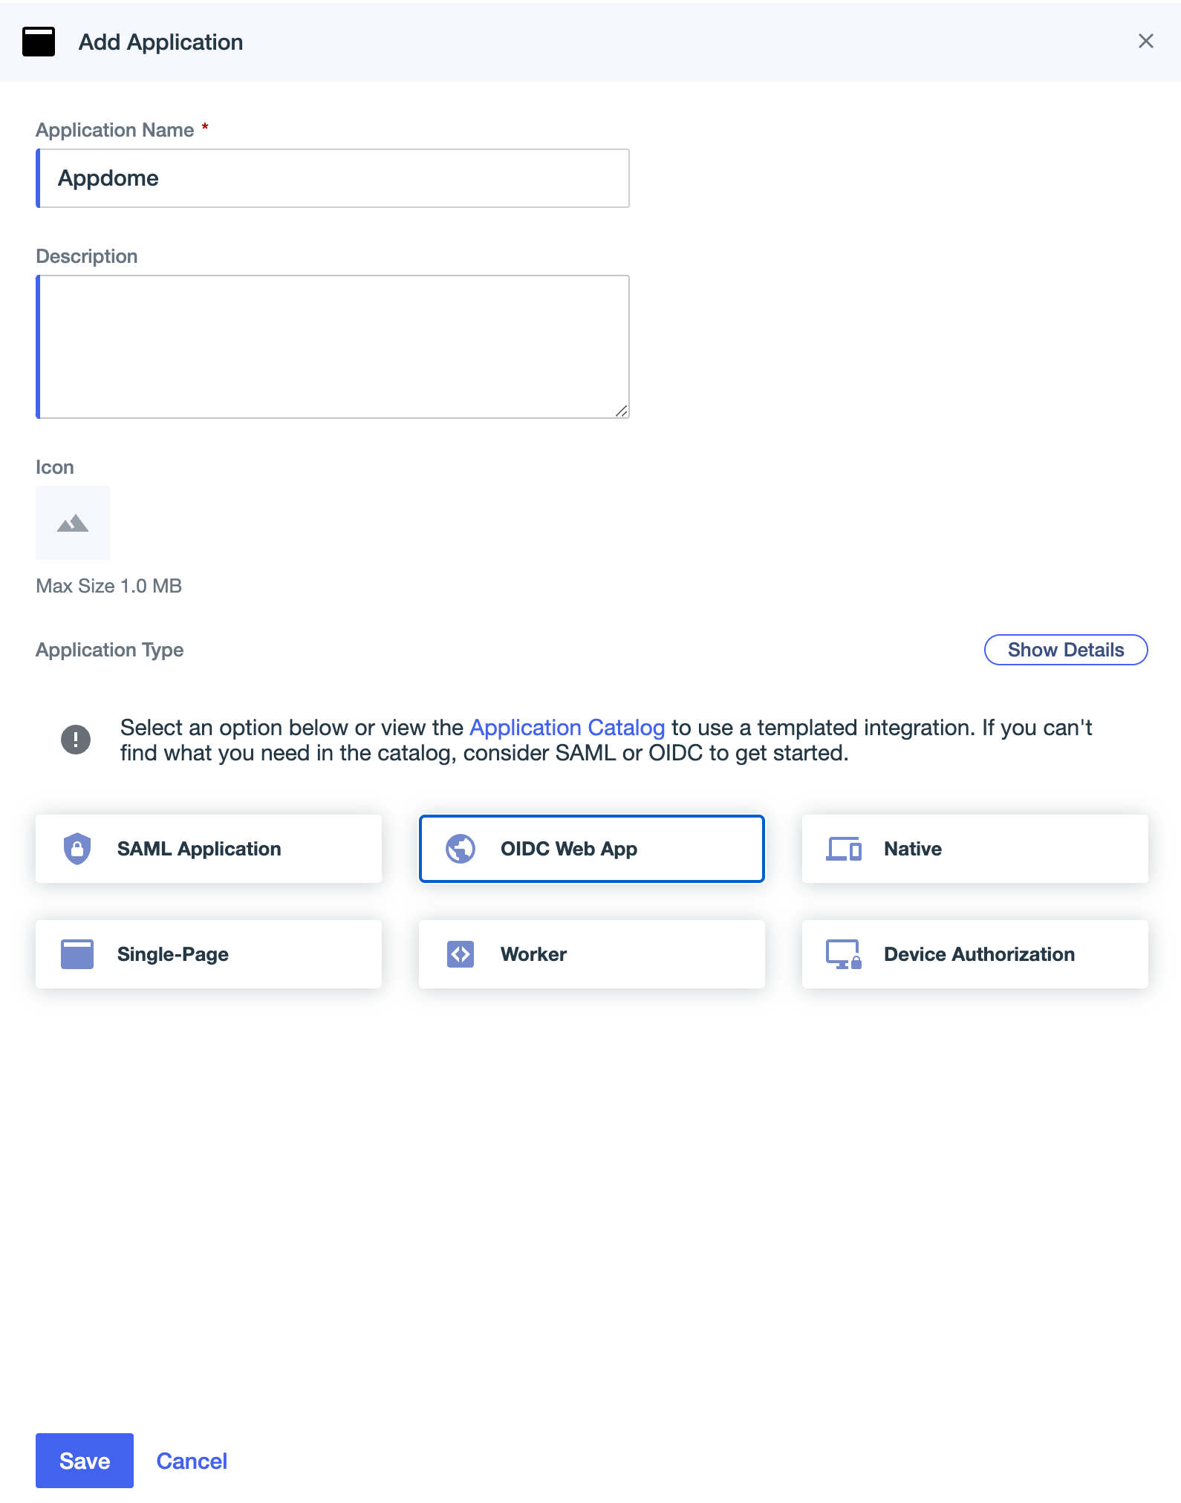Image resolution: width=1181 pixels, height=1503 pixels.
Task: Pick the Device Authorization application type
Action: [975, 954]
